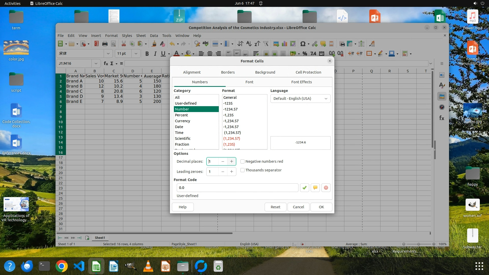Click the Reset button
489x275 pixels.
coord(275,207)
